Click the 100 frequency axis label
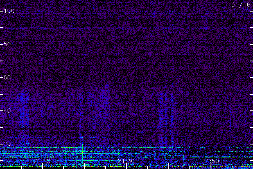This screenshot has height=169, width=253. tap(9, 11)
